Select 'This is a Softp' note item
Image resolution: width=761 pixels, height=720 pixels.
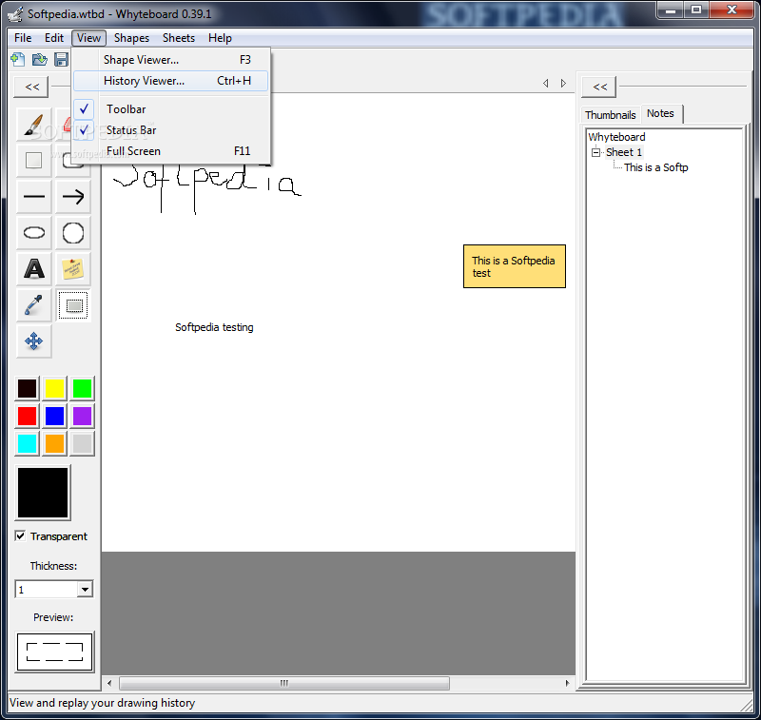pyautogui.click(x=656, y=167)
